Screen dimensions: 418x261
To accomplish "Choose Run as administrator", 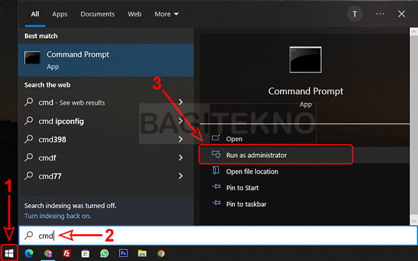I will coord(276,155).
